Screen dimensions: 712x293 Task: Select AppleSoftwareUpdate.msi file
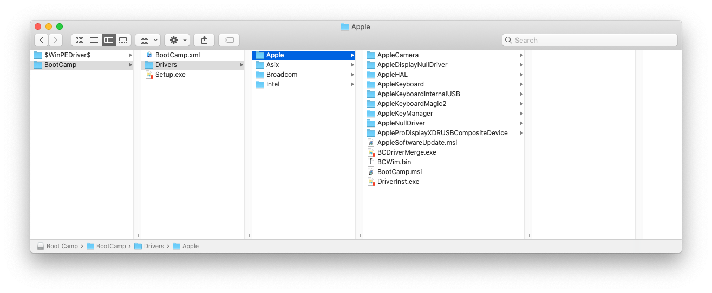(444, 143)
